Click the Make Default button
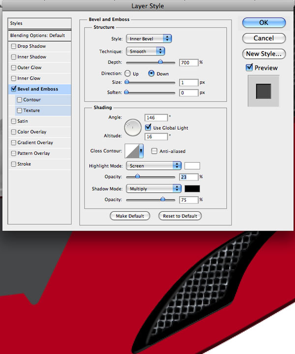The image size is (295, 354). 130,216
